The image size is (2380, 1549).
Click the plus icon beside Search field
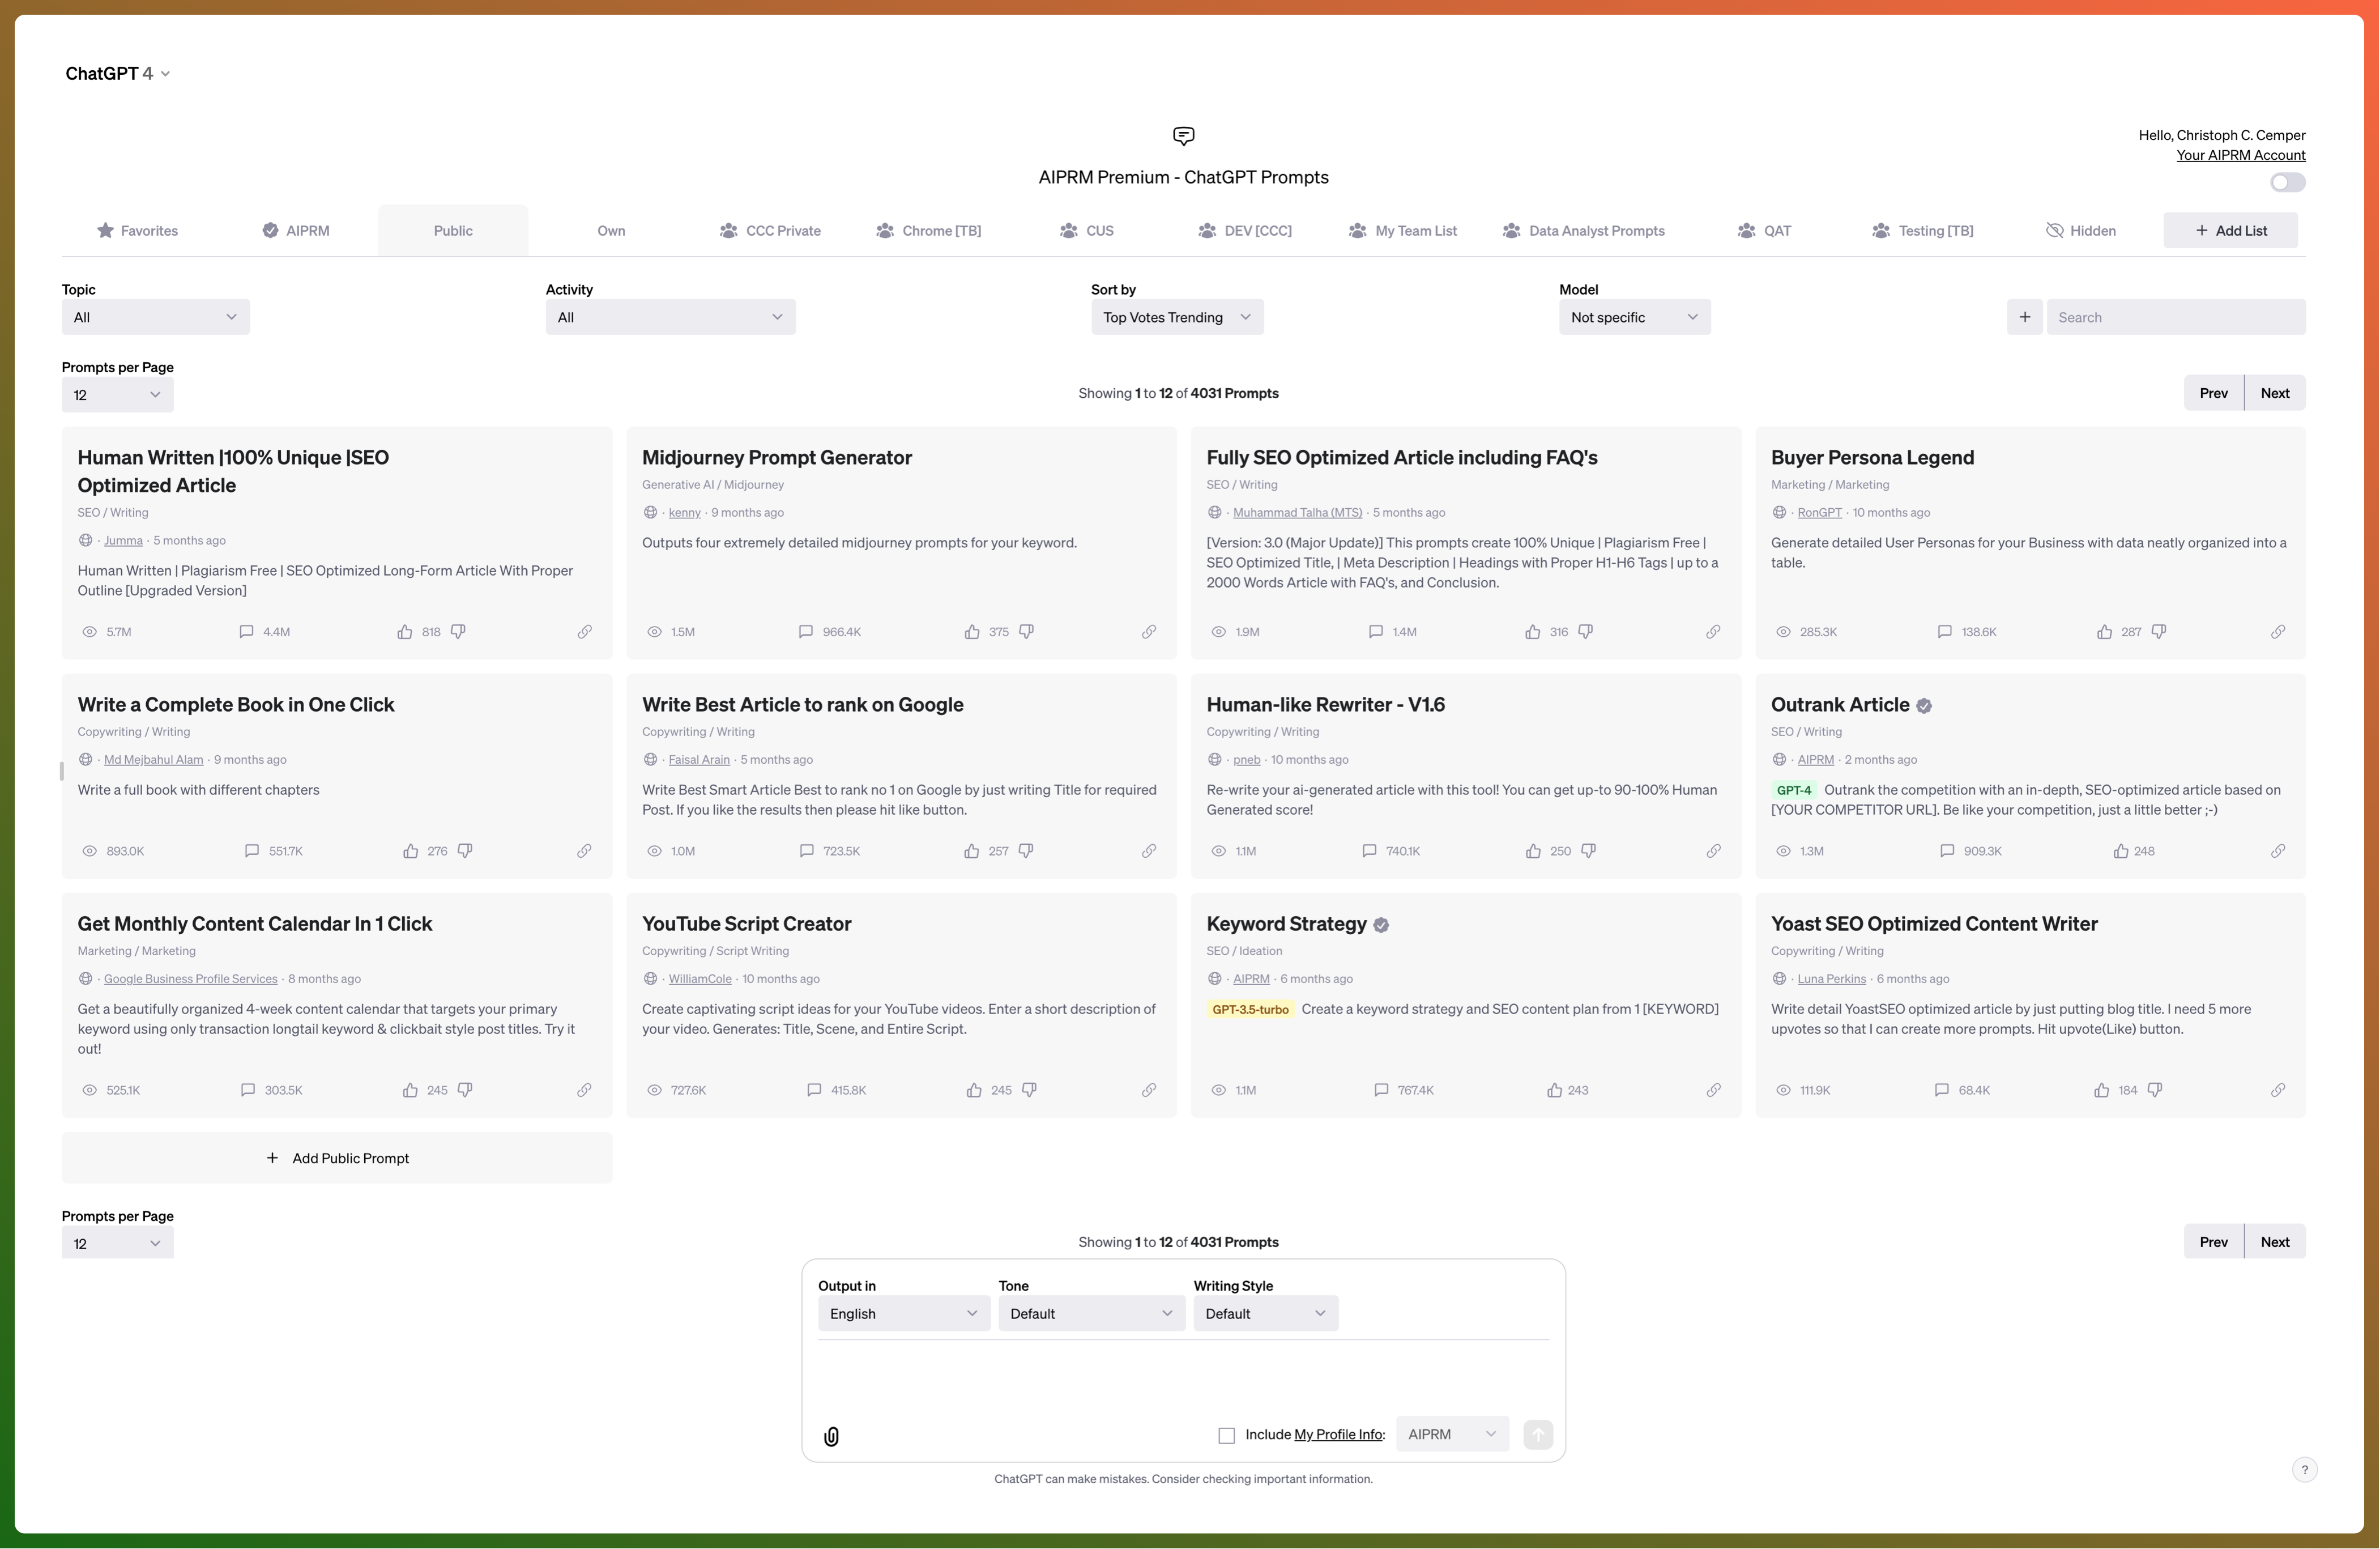2024,317
